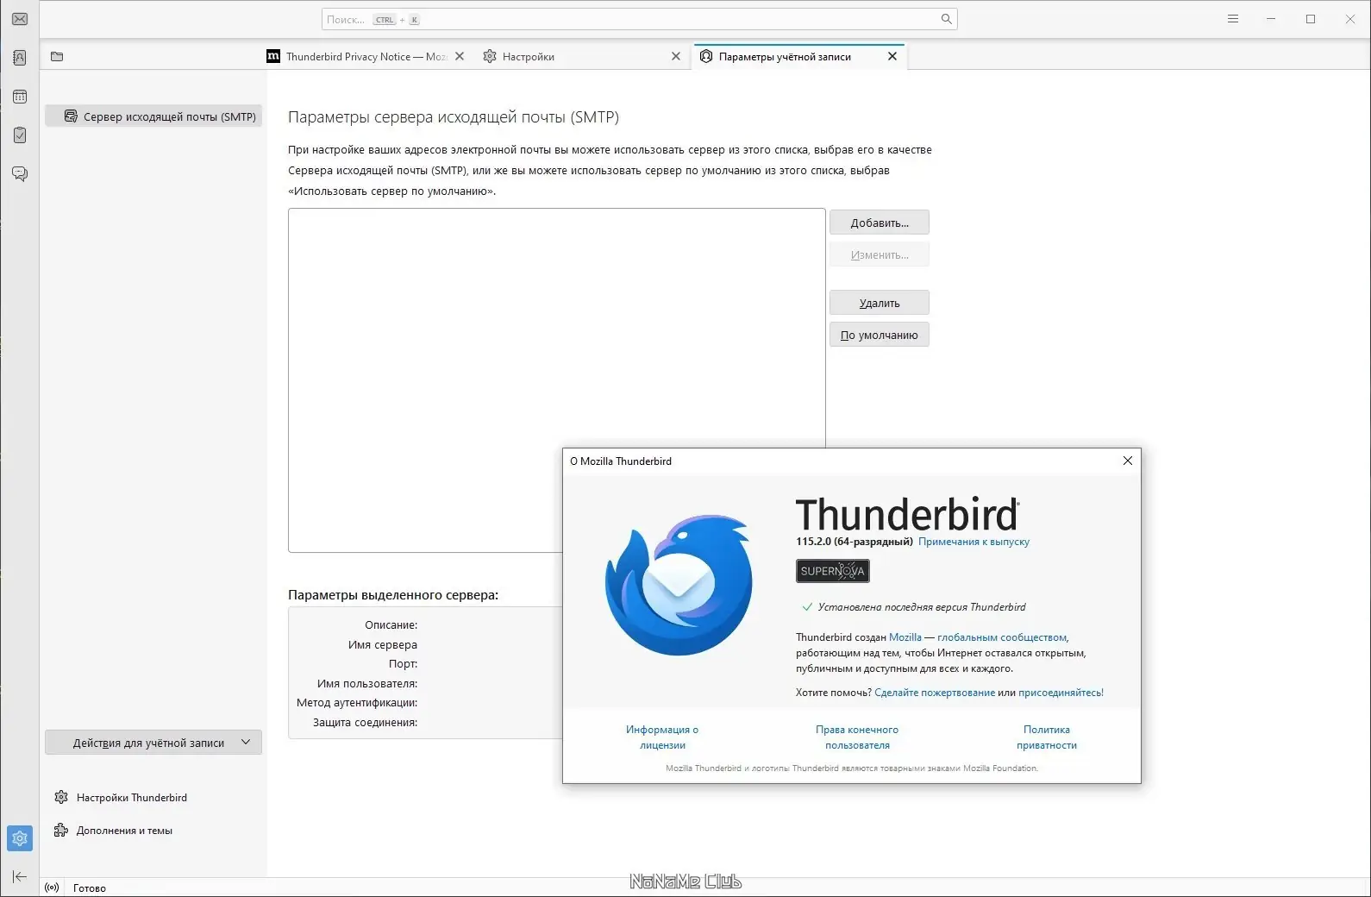
Task: Close the Параметры учётной записи tab
Action: [892, 56]
